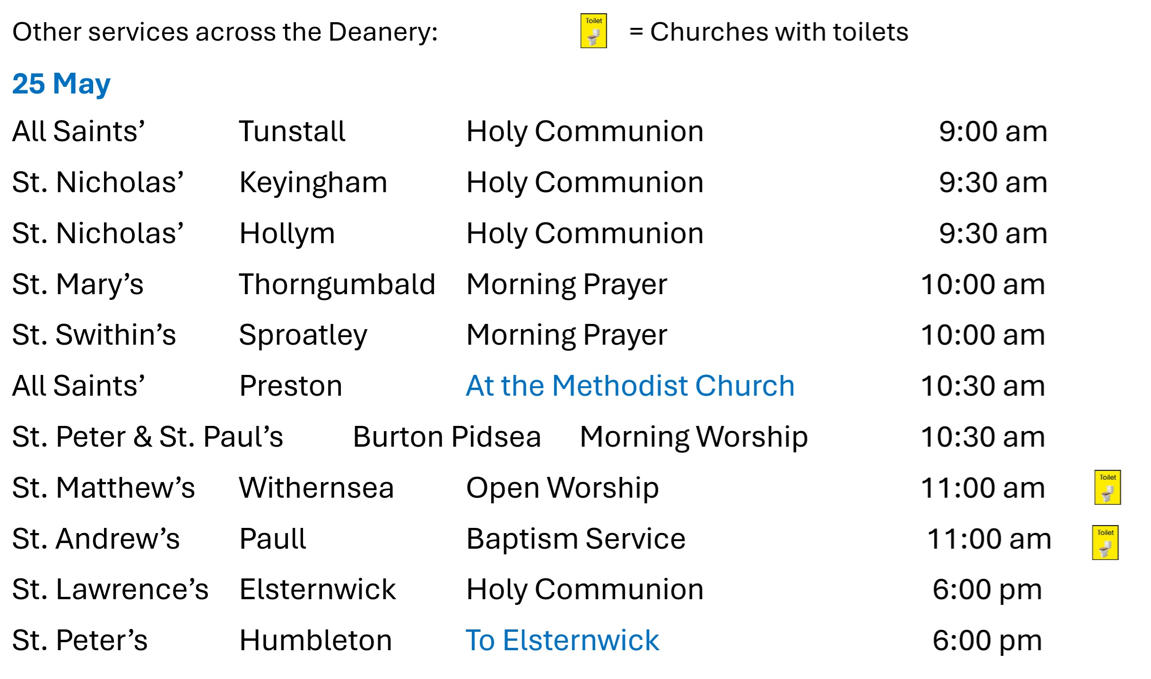Image resolution: width=1151 pixels, height=679 pixels.
Task: Click the Keyingham location text
Action: 313,183
